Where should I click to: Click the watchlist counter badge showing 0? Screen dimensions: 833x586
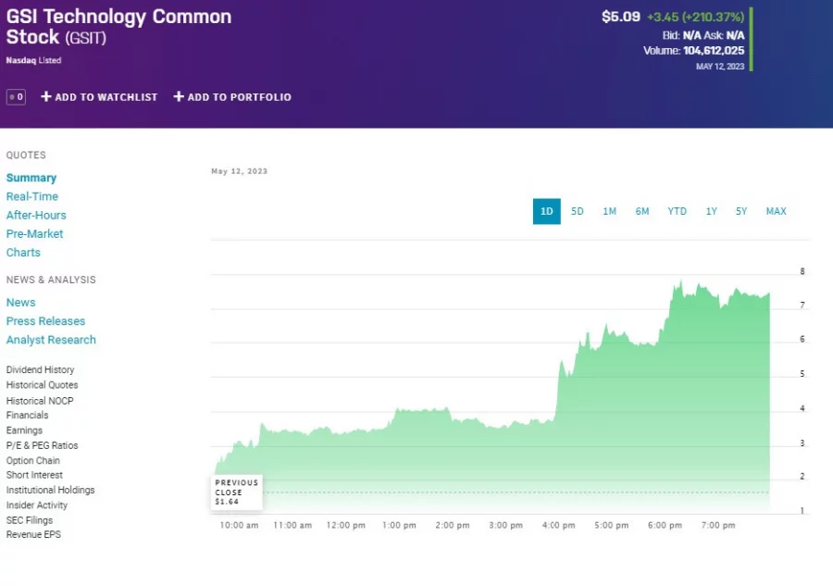(x=16, y=96)
